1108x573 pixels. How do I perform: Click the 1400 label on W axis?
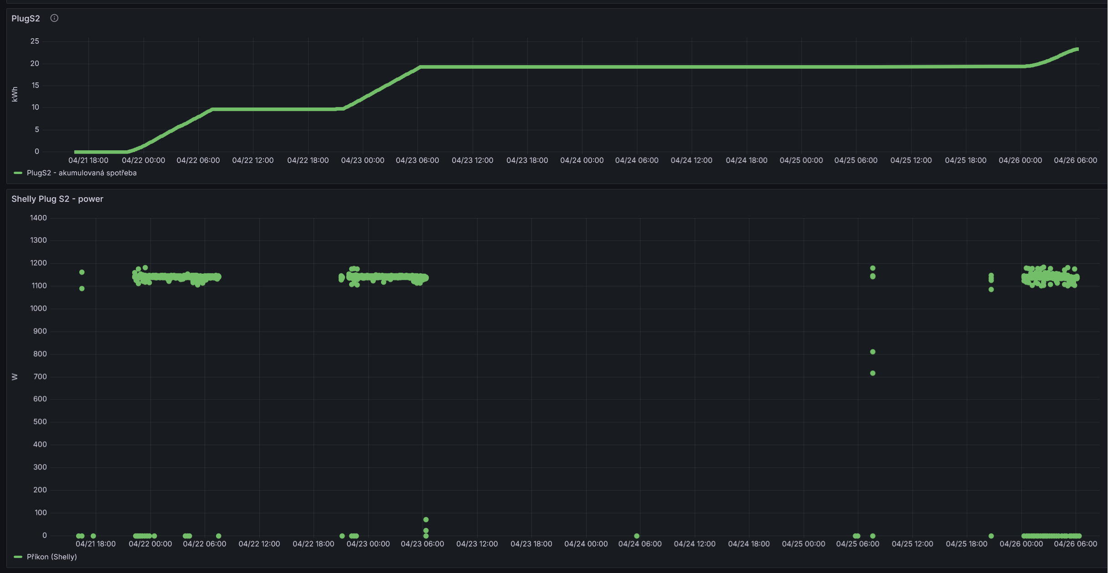[x=38, y=218]
